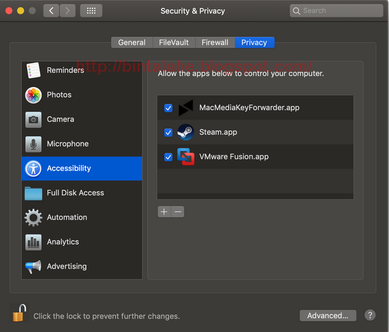The height and width of the screenshot is (332, 389).
Task: Select Reminders label in privacy list
Action: 65,70
